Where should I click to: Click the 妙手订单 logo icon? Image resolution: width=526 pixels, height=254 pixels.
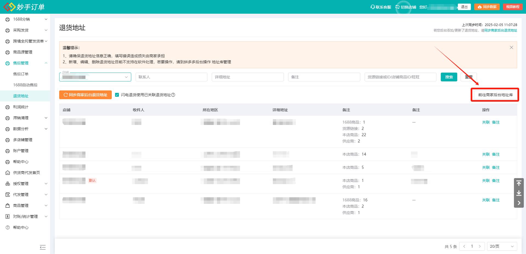9,7
